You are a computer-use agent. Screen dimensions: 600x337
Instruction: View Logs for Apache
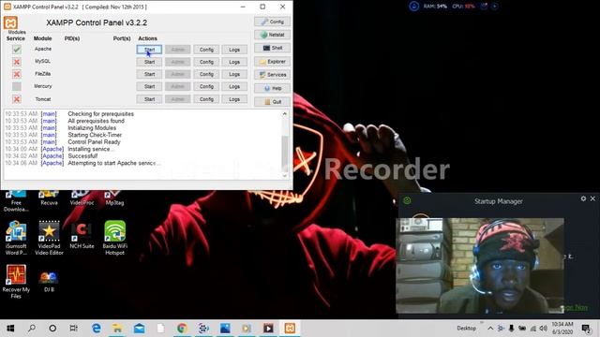click(x=234, y=50)
